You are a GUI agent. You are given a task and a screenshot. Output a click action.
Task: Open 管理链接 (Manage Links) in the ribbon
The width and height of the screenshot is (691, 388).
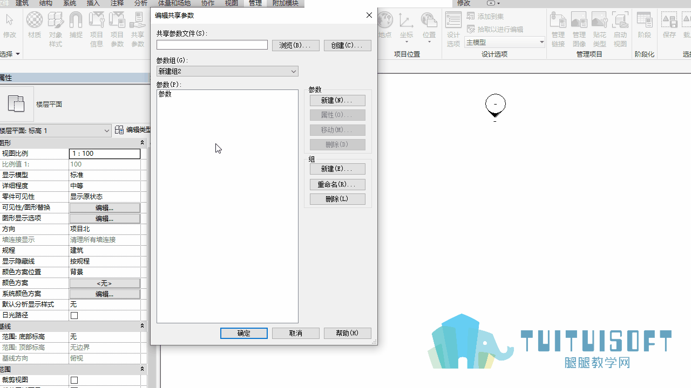click(558, 29)
